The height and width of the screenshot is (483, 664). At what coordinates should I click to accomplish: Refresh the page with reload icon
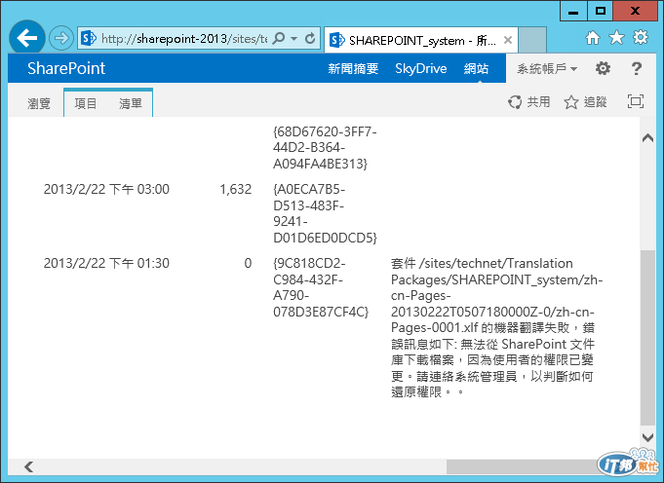coord(310,39)
